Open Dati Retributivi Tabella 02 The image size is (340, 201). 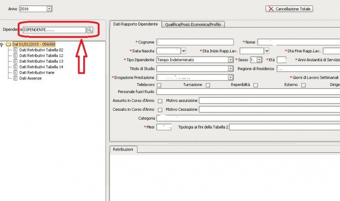[41, 50]
